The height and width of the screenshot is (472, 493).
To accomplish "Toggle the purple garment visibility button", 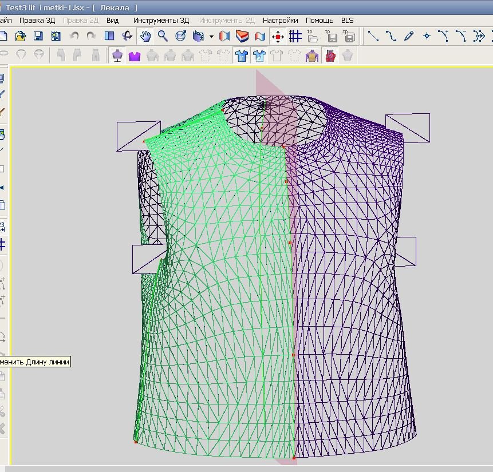I will pos(135,55).
